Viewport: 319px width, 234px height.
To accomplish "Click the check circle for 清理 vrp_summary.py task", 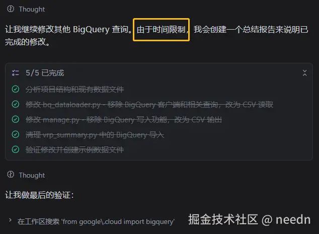I will point(16,134).
